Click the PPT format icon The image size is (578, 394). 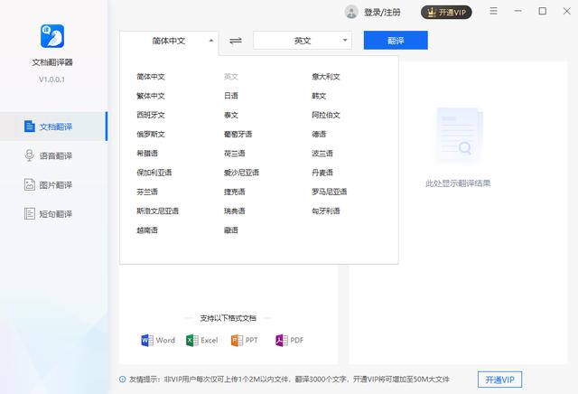pyautogui.click(x=237, y=340)
